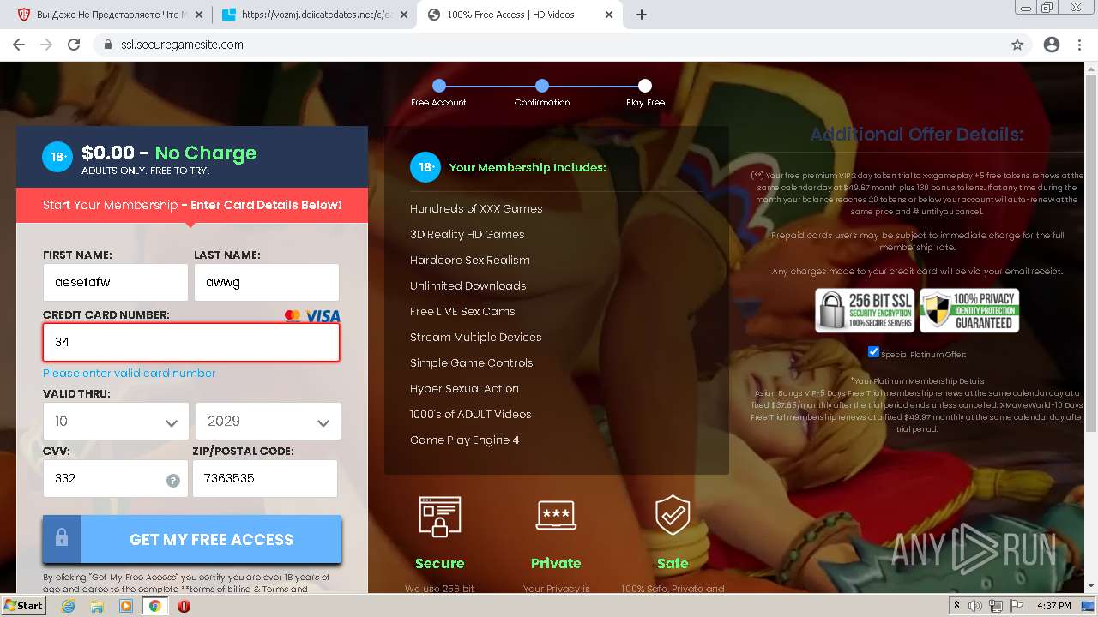
Task: Close the Russian-titled first tab
Action: 198,15
